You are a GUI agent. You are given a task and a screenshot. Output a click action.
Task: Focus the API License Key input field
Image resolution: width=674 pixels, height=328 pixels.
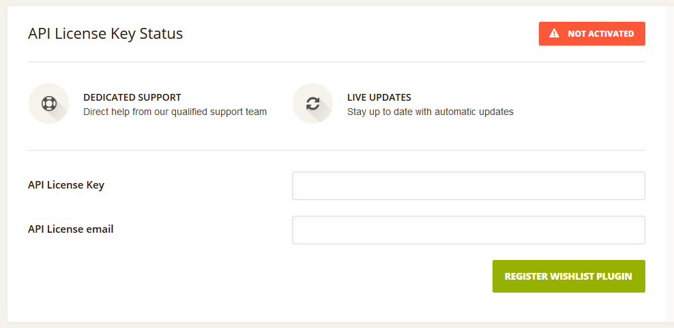point(469,186)
